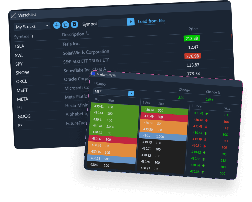Click the 430.44 trade price with up arrow
This screenshot has width=252, height=202.
(x=197, y=133)
